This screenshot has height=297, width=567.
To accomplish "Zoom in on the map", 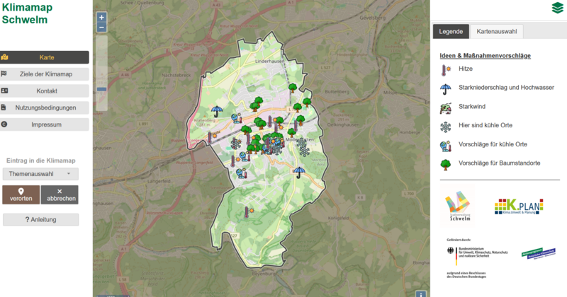I will click(x=101, y=17).
